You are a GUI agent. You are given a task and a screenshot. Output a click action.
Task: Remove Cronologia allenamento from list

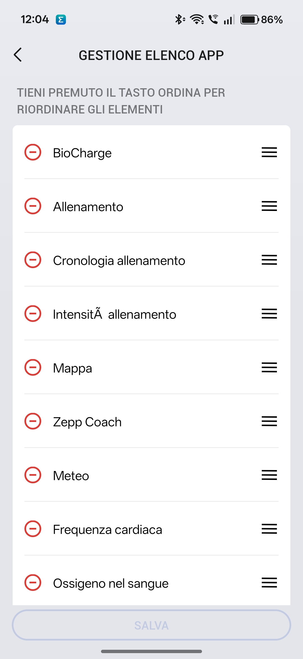tap(33, 260)
